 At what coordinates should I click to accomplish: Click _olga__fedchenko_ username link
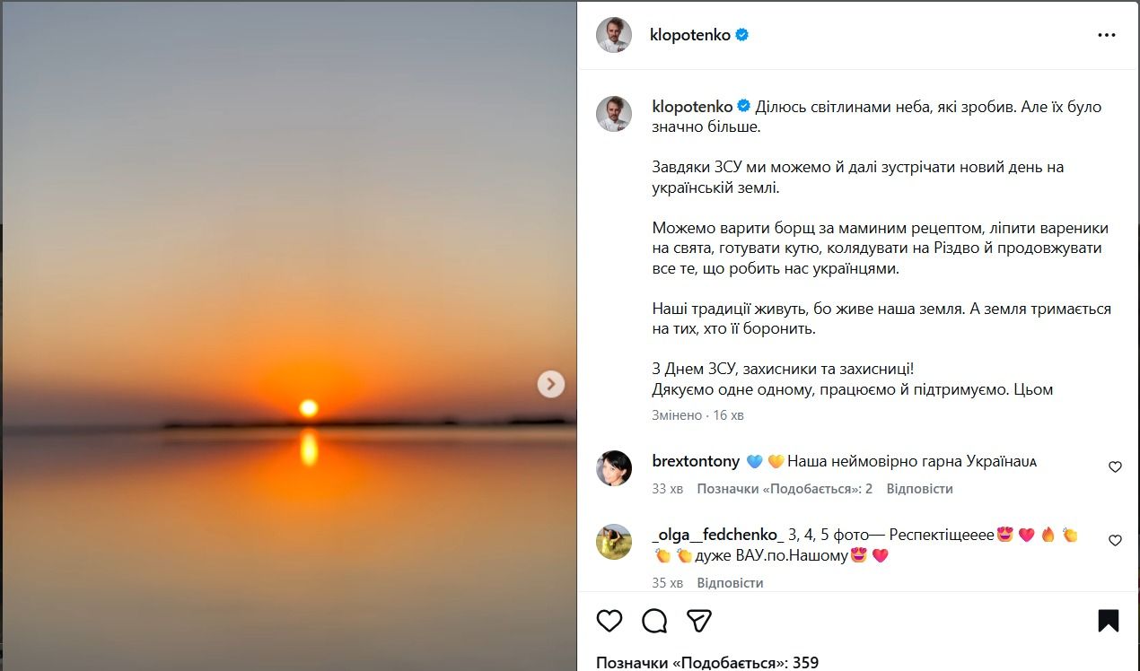click(717, 535)
